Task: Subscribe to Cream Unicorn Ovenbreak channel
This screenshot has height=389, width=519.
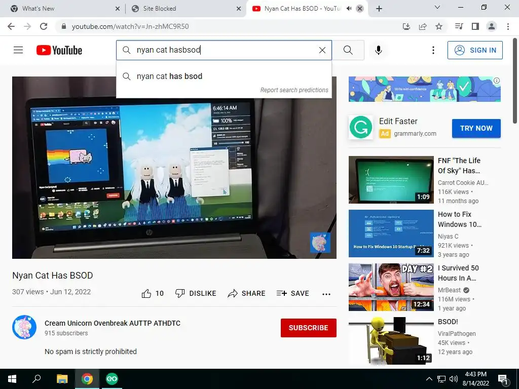Action: click(309, 328)
